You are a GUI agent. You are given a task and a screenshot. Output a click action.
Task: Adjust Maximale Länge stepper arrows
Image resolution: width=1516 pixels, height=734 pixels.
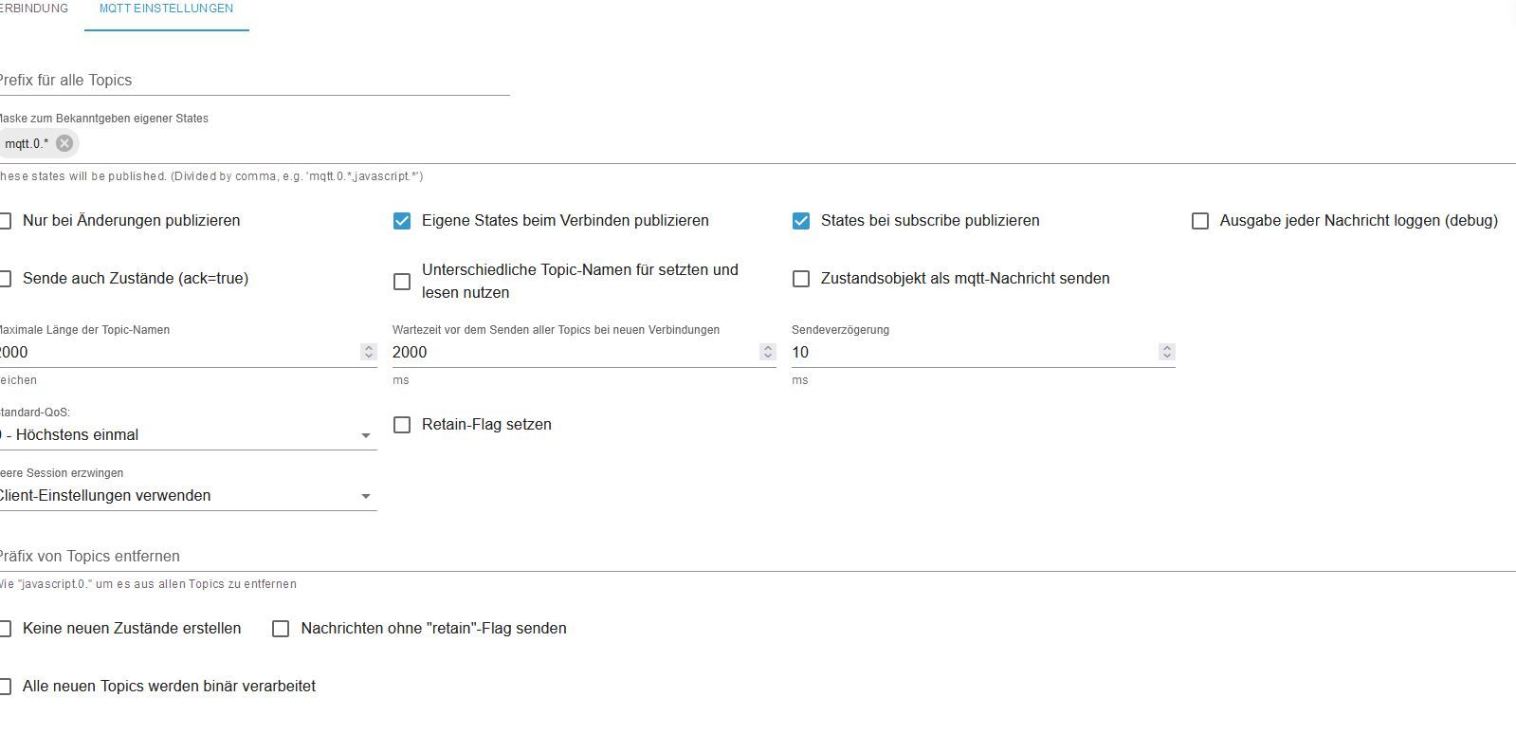coord(369,352)
